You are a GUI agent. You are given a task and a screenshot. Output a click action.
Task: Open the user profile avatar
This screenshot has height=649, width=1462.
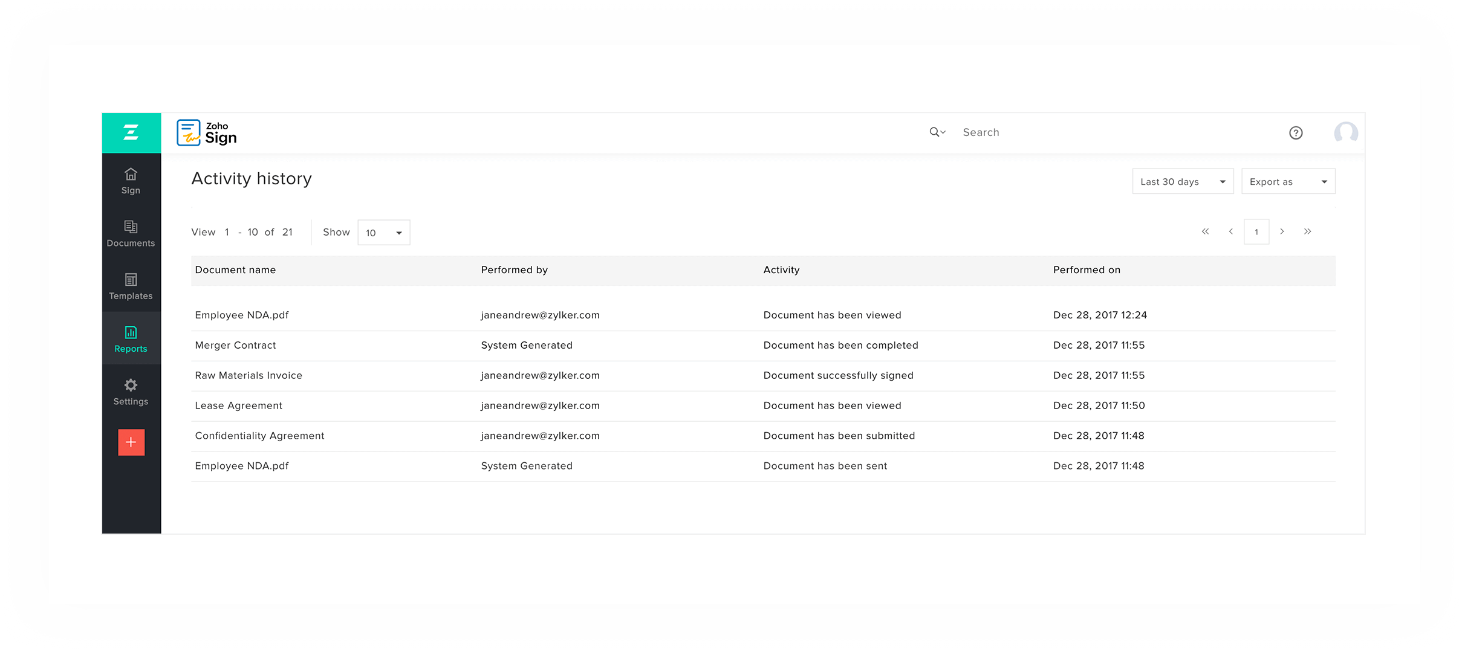tap(1346, 133)
